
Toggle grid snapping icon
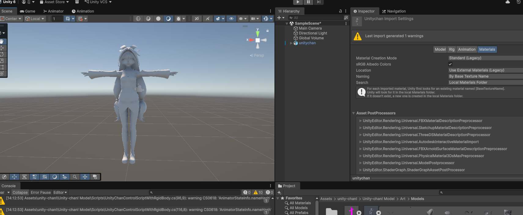click(80, 19)
